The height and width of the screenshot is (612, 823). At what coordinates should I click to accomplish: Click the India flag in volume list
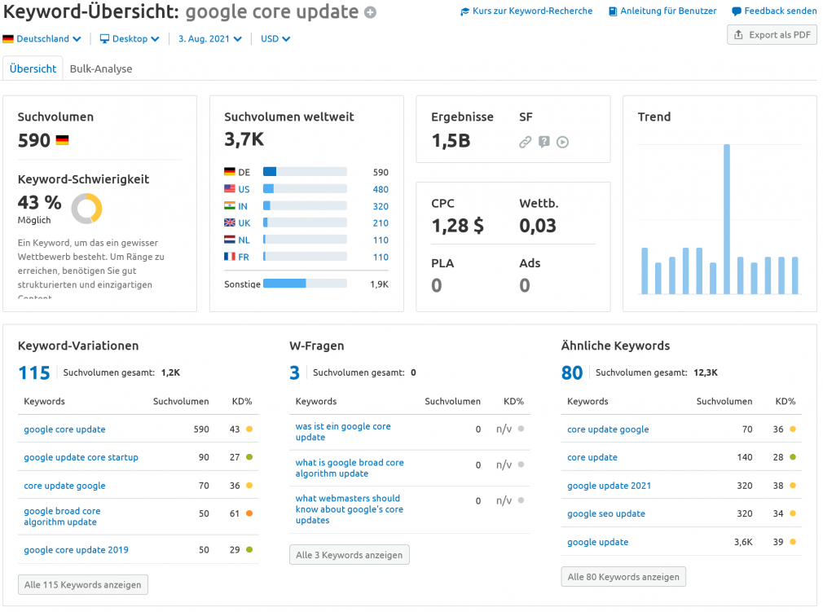click(x=229, y=205)
